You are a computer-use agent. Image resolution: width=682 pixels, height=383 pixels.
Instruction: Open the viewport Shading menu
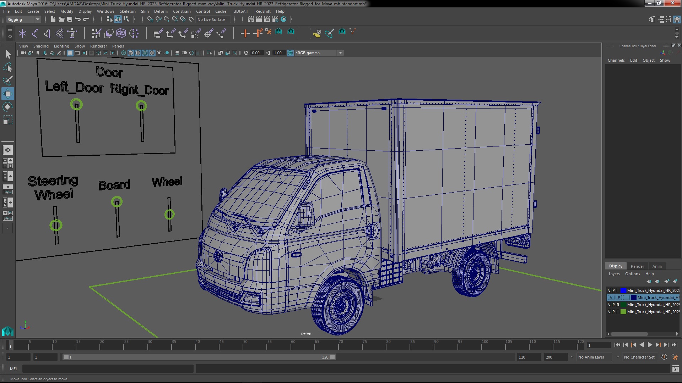[x=41, y=46]
